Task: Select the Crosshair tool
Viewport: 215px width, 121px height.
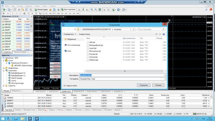Action: tap(8, 13)
